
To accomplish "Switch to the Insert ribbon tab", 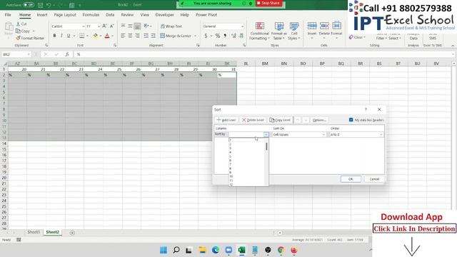I will pyautogui.click(x=42, y=14).
